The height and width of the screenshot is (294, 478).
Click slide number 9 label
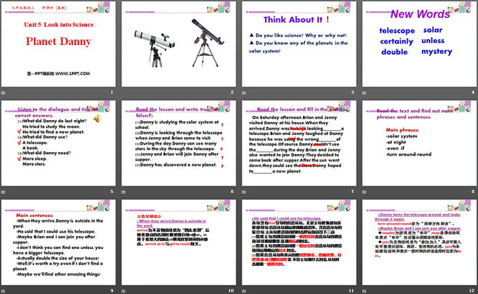pyautogui.click(x=112, y=291)
